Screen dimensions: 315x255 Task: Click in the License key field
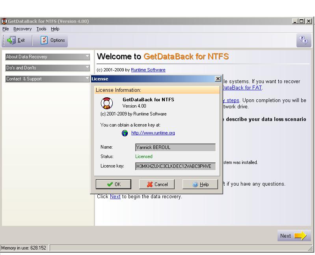tap(175, 166)
